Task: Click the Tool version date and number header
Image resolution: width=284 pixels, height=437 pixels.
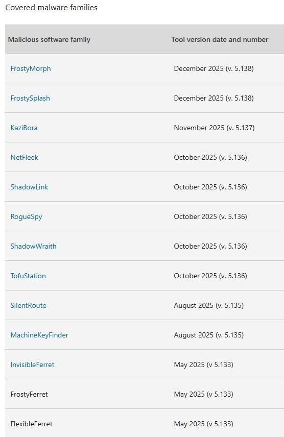Action: click(x=220, y=39)
